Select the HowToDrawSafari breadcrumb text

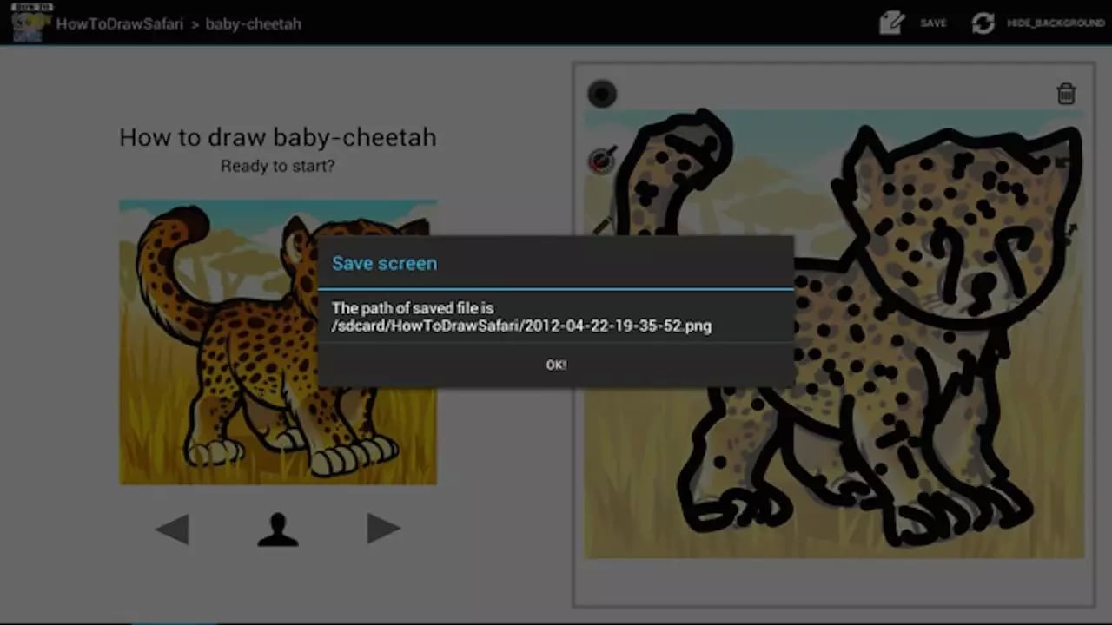[x=120, y=23]
